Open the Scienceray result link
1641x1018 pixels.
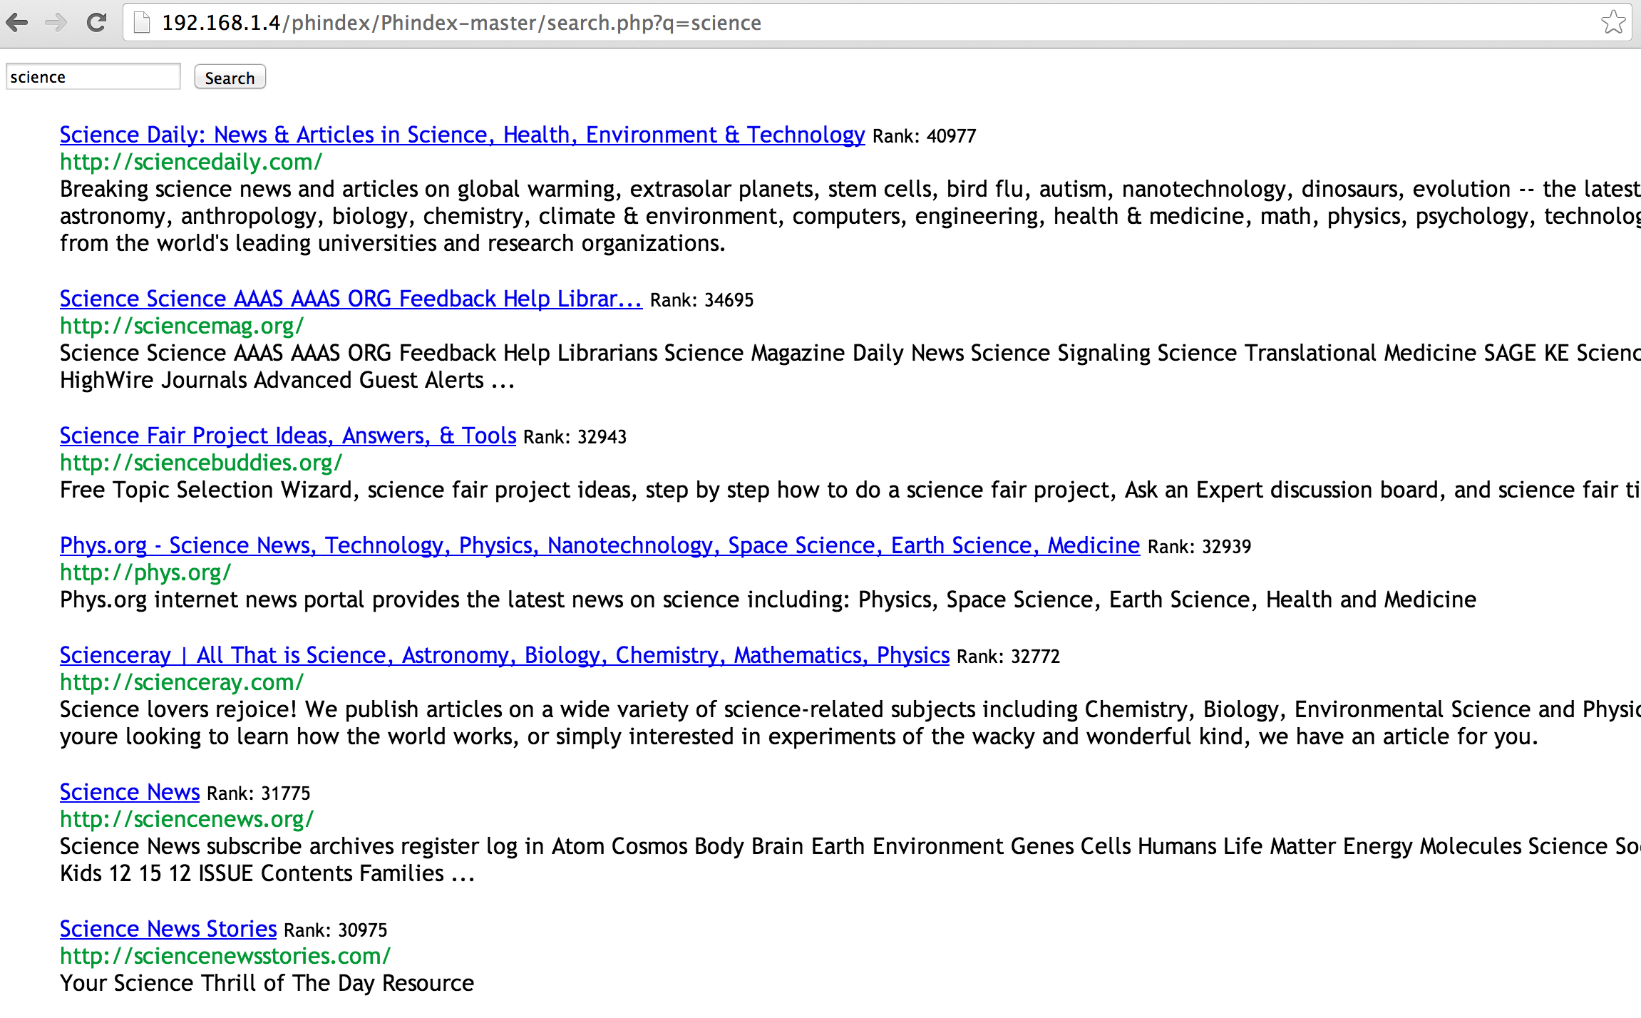tap(505, 655)
